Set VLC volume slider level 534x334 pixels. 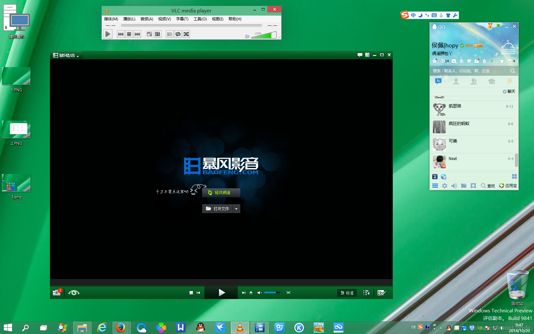click(264, 35)
